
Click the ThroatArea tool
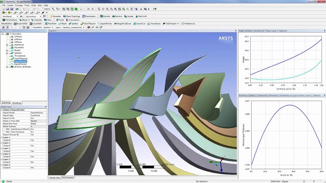click(154, 24)
